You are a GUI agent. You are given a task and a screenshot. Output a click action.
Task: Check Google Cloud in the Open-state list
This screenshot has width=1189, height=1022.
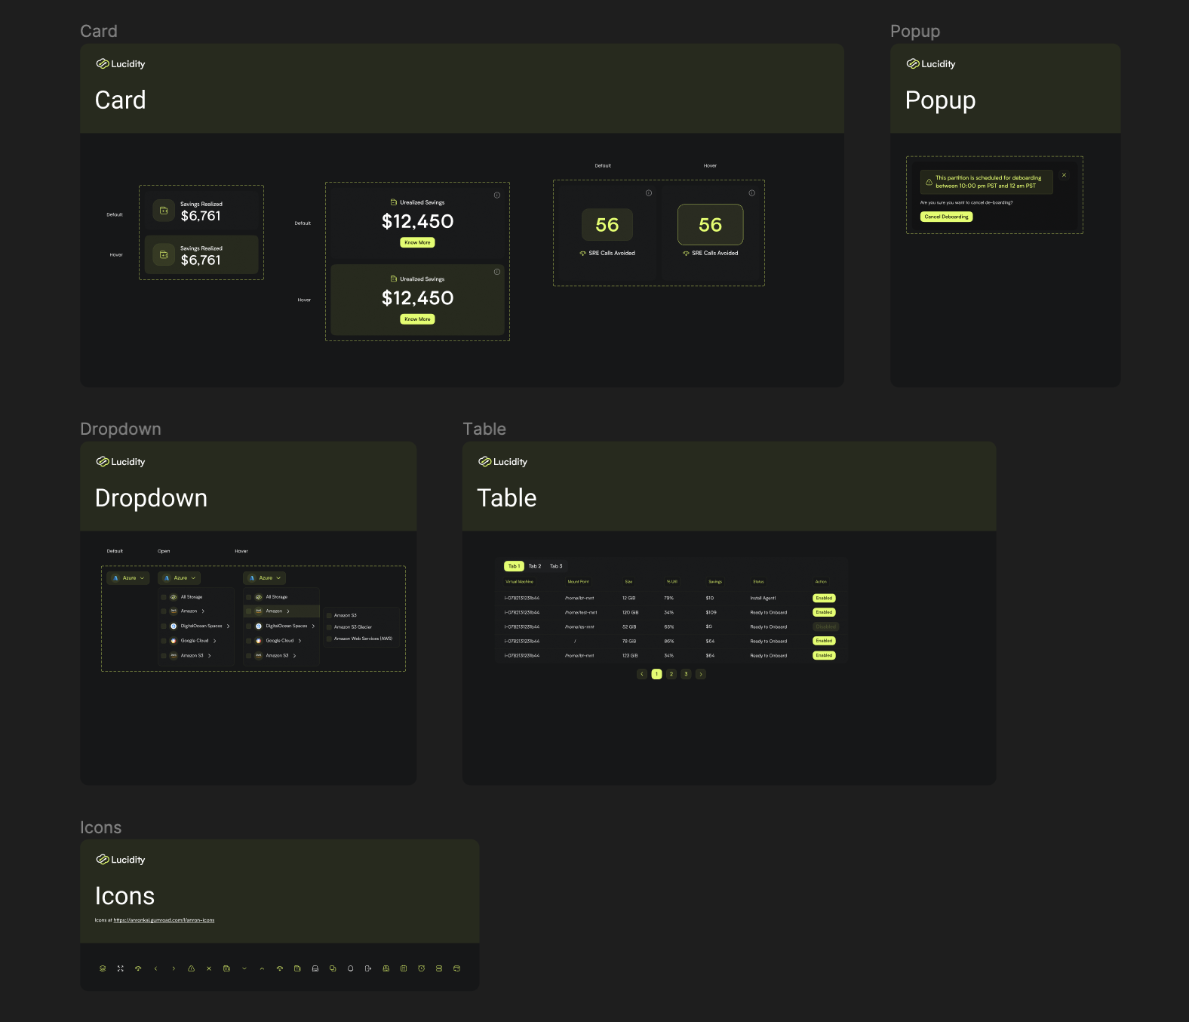tap(164, 641)
